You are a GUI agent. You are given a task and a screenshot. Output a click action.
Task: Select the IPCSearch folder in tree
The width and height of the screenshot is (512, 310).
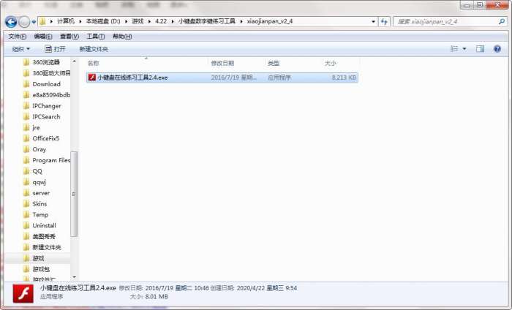coord(46,117)
